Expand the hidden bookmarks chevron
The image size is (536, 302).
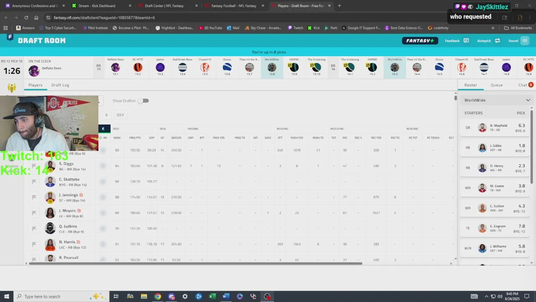click(493, 28)
